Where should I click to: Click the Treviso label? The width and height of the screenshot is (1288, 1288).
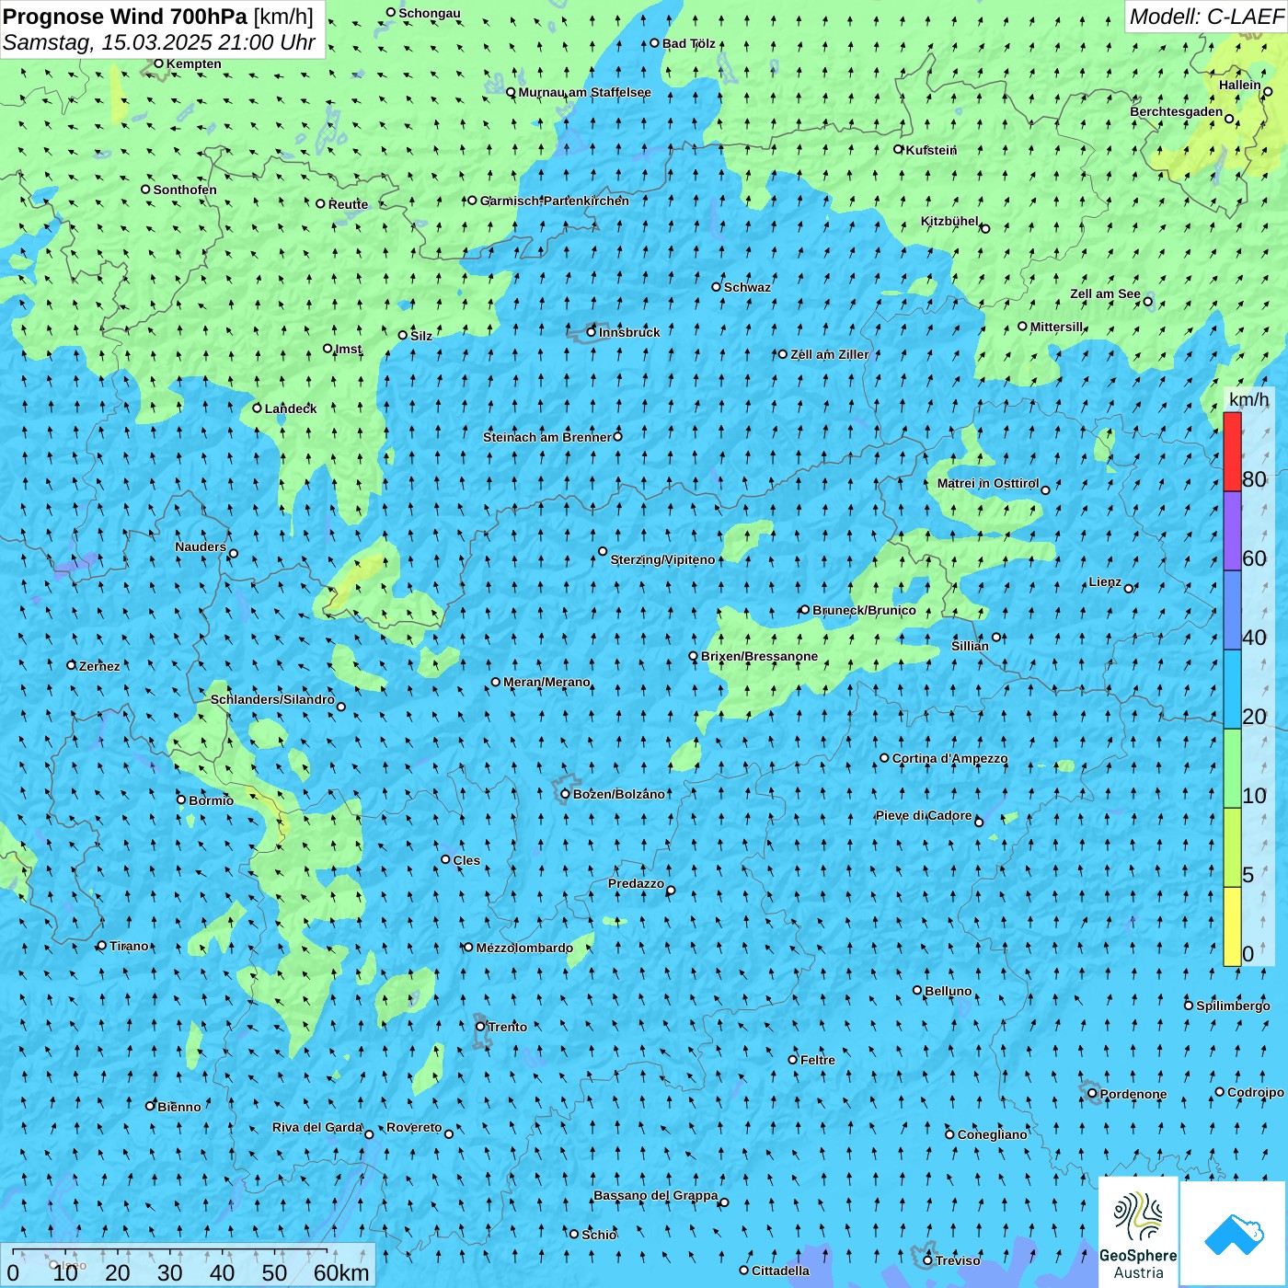(958, 1260)
